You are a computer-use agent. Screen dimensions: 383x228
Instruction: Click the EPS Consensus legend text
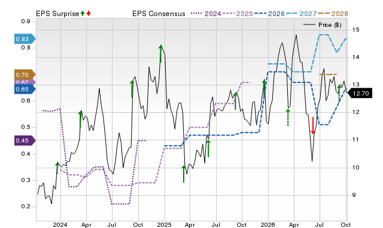point(159,14)
